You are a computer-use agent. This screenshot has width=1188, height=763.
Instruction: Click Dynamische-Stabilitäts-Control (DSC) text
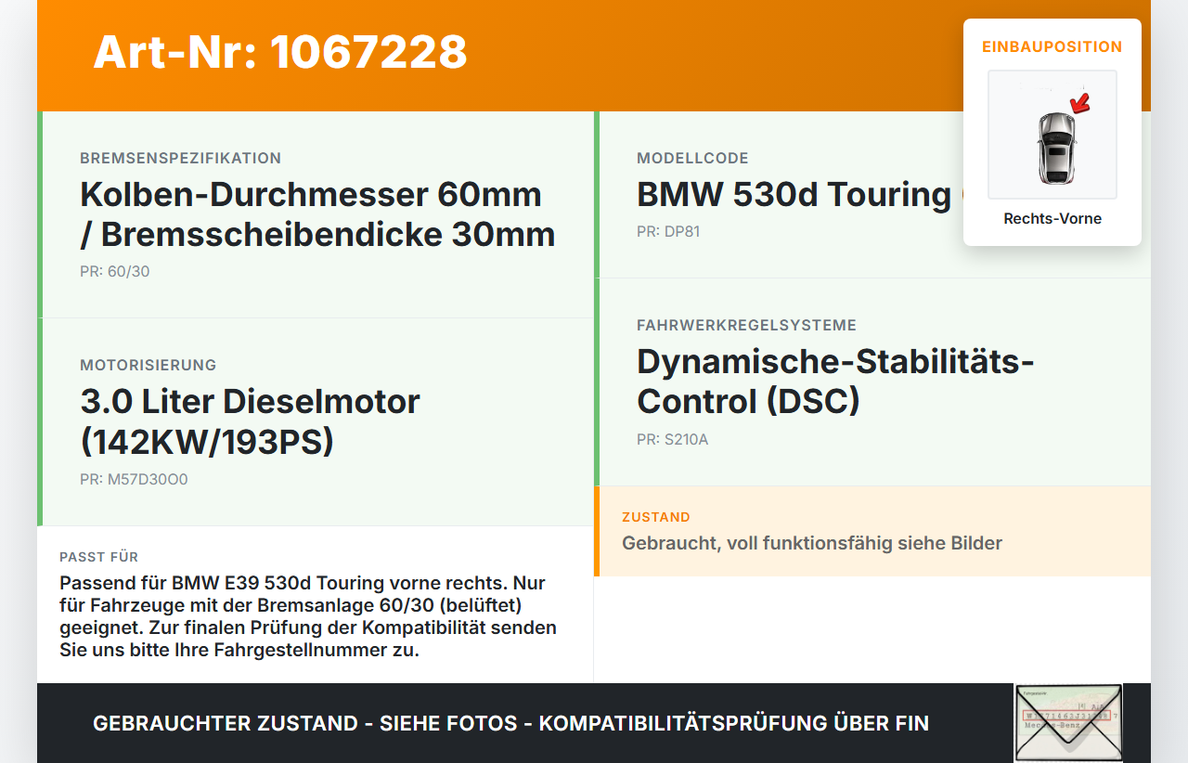click(x=835, y=381)
